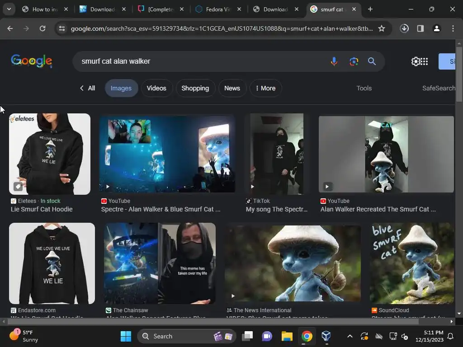463x347 pixels.
Task: Reload the current page
Action: pyautogui.click(x=43, y=28)
